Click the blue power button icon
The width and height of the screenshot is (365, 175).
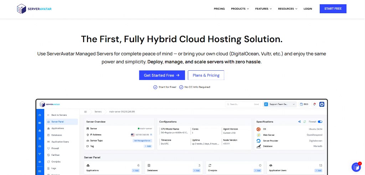click(x=322, y=104)
